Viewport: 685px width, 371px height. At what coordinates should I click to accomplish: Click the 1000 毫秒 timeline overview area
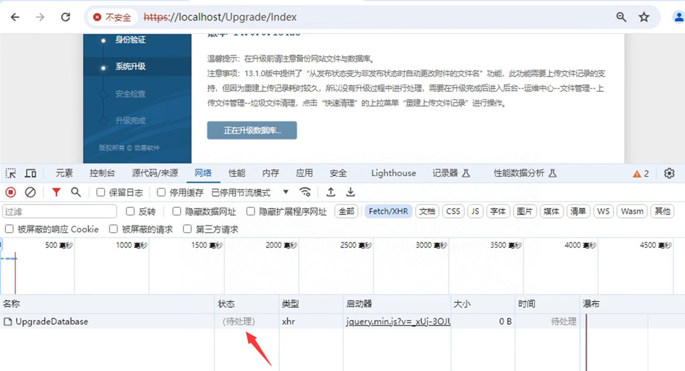tap(112, 268)
